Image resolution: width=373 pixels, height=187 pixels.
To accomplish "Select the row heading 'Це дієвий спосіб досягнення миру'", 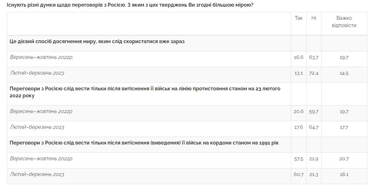I will pos(97,42).
